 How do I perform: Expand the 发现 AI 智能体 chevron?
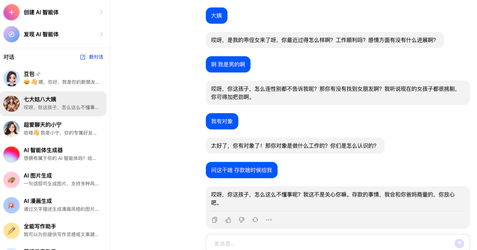pos(101,34)
